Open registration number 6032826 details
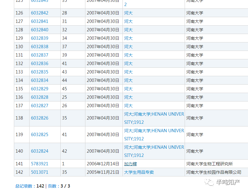 click(x=40, y=118)
